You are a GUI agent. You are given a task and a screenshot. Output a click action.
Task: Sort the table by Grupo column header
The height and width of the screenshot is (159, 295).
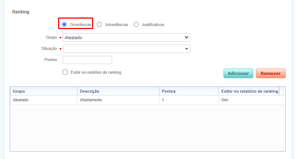click(44, 91)
